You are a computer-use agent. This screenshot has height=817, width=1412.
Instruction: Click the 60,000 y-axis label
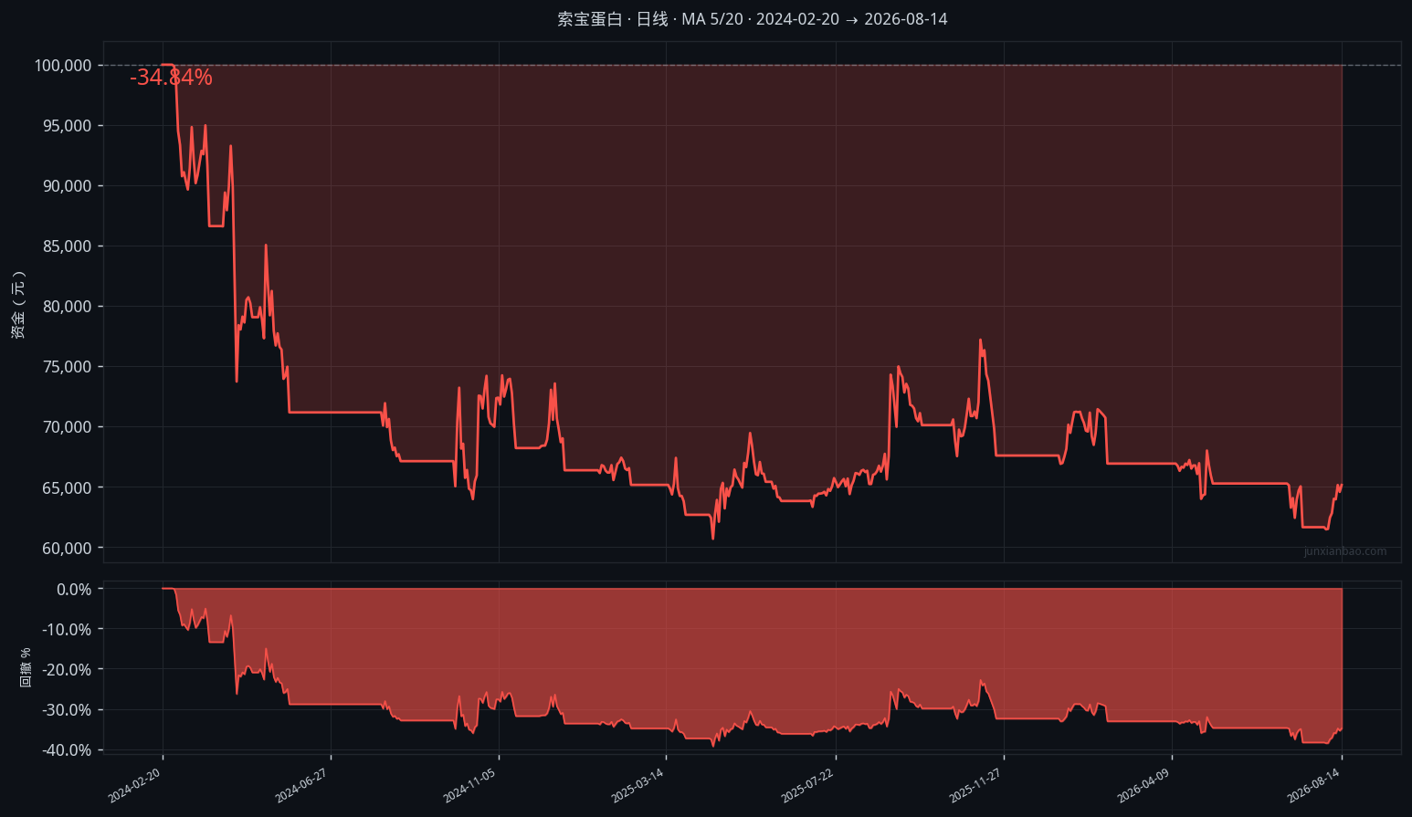click(68, 548)
